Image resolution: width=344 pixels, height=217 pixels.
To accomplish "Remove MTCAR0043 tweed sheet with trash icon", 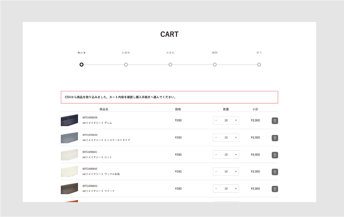I will (275, 189).
